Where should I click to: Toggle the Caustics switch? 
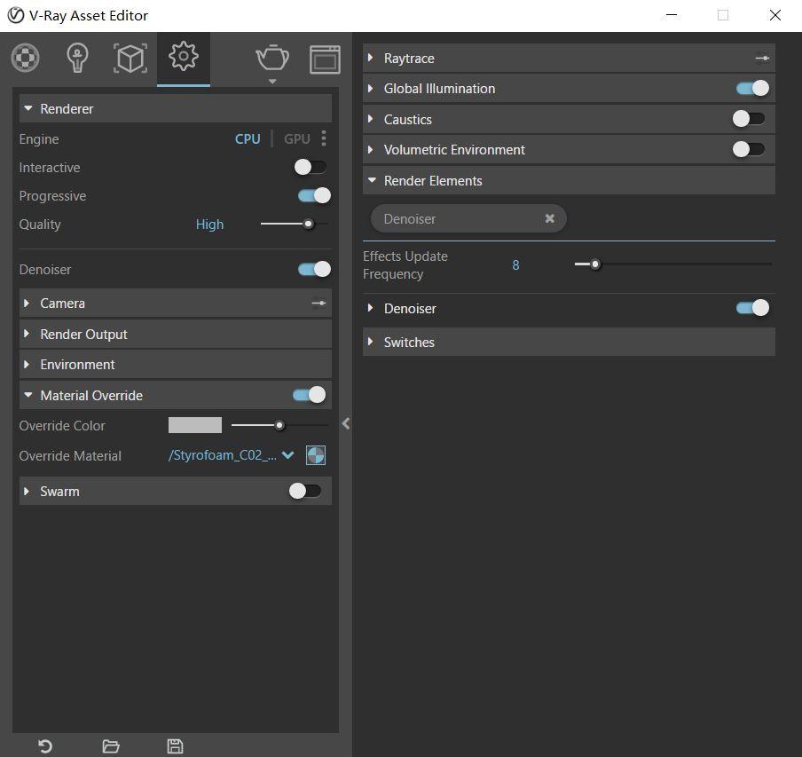[x=749, y=119]
